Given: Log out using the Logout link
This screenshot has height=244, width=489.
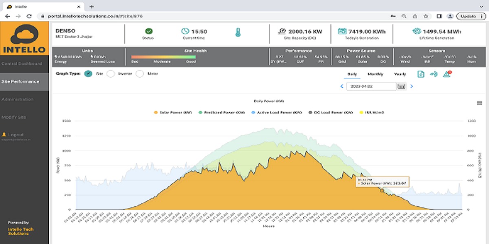Looking at the screenshot, I should 13,135.
